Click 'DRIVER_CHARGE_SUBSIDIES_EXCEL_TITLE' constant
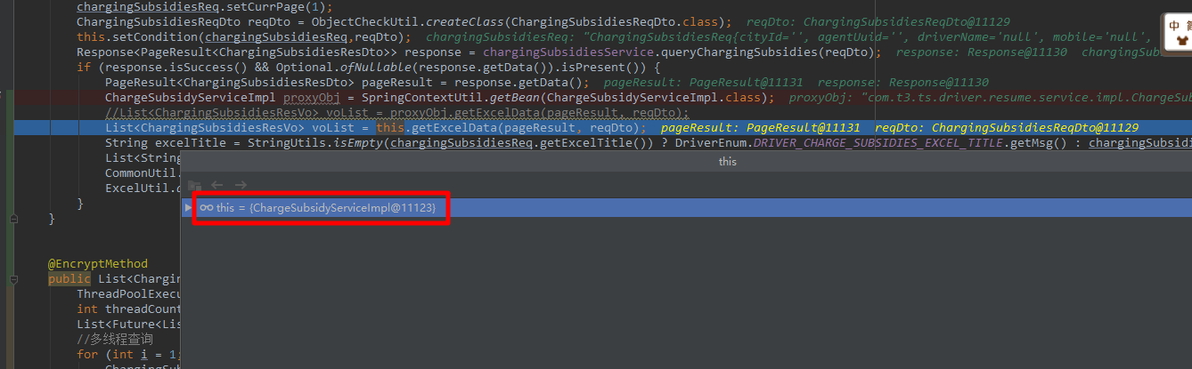Viewport: 1192px width, 369px height. [878, 143]
